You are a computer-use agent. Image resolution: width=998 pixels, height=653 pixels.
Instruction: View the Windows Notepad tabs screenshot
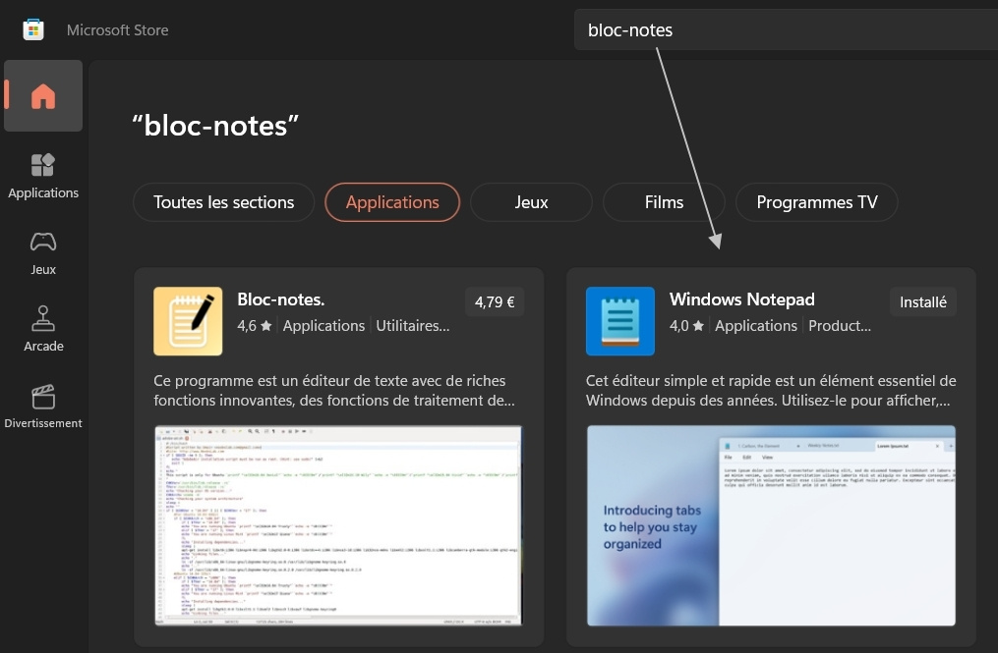[770, 525]
